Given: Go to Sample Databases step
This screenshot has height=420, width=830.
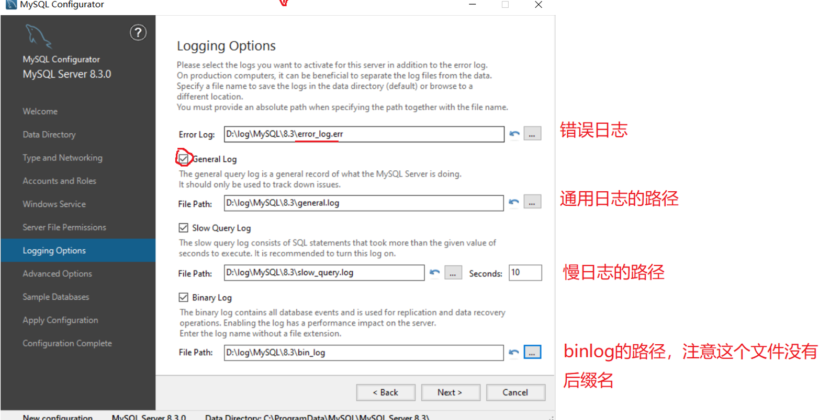Looking at the screenshot, I should click(x=55, y=297).
